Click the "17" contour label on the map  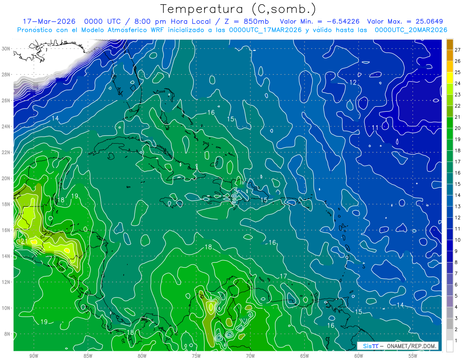(284, 276)
